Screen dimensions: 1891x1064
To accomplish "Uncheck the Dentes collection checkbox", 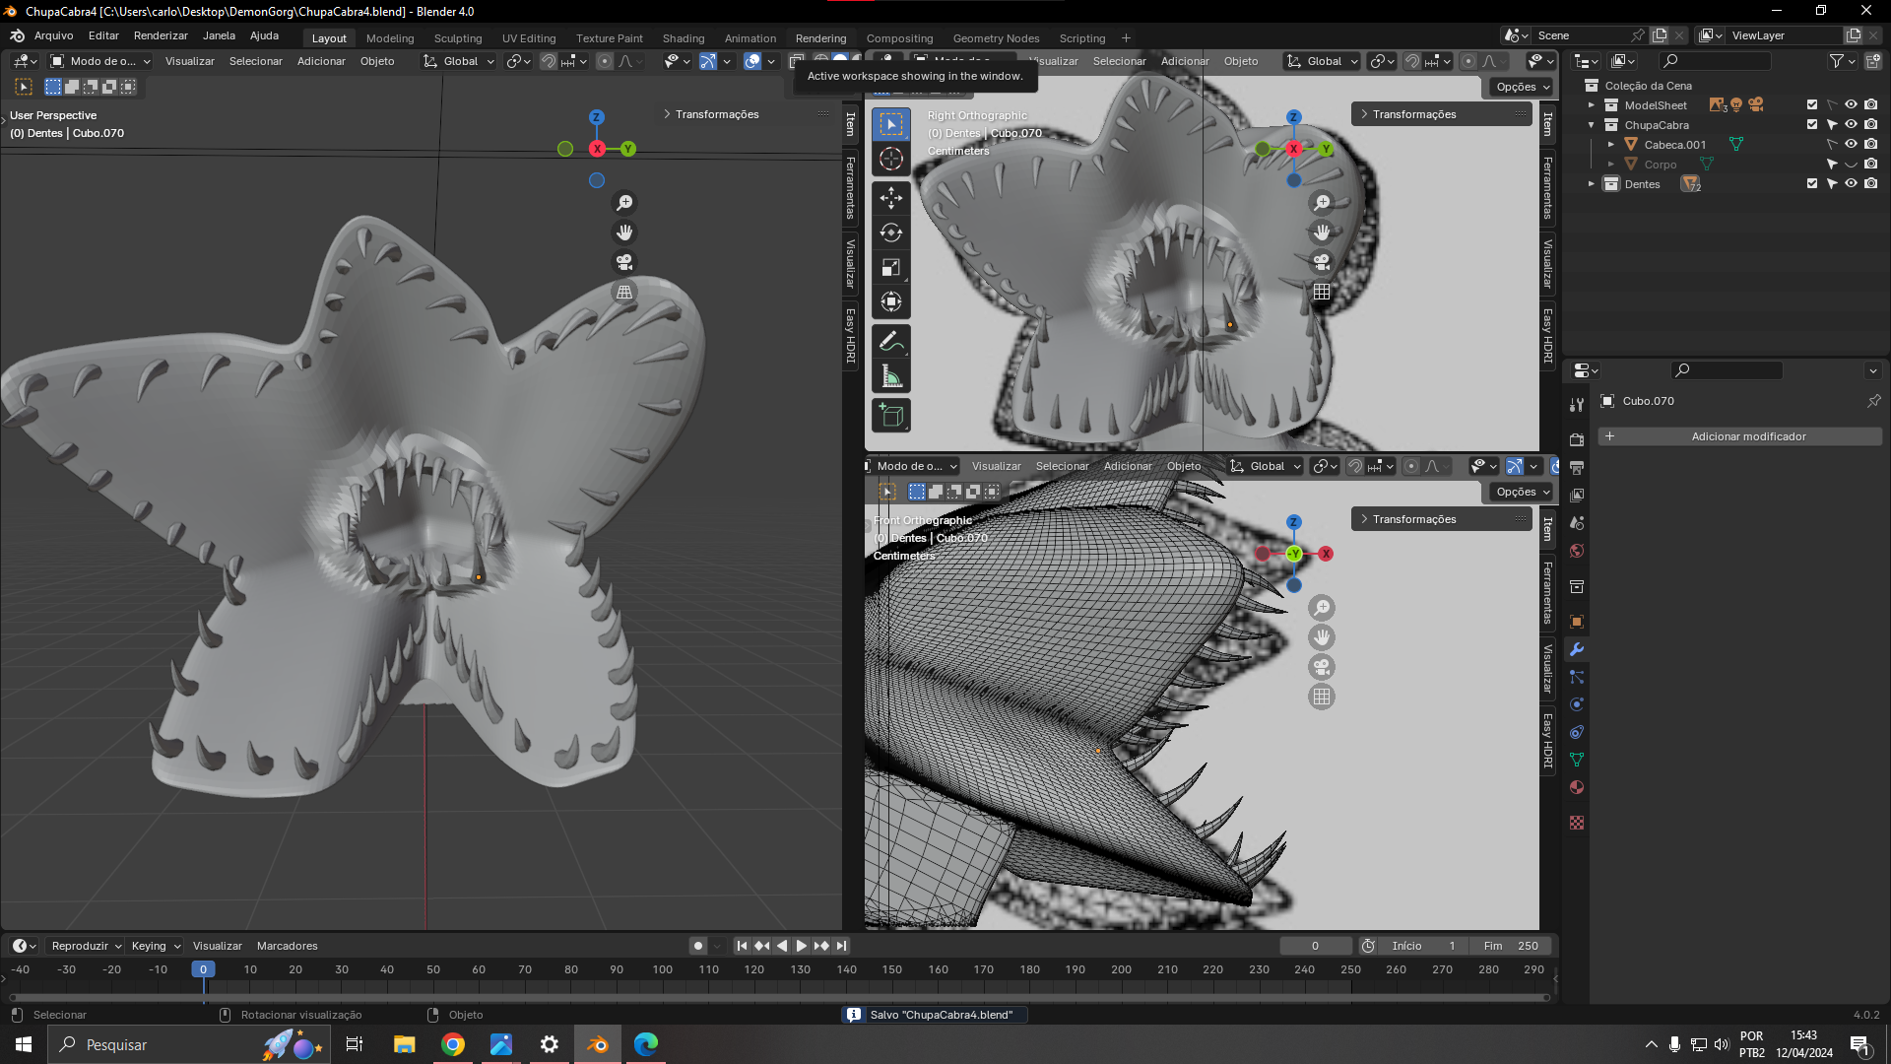I will 1811,184.
